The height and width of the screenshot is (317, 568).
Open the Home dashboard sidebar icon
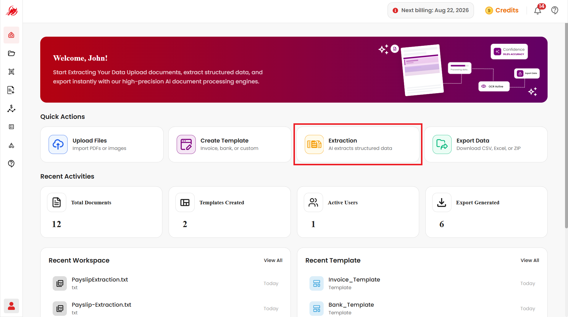pos(11,35)
